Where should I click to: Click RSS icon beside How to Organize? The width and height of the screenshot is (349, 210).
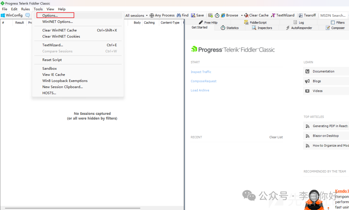308,146
